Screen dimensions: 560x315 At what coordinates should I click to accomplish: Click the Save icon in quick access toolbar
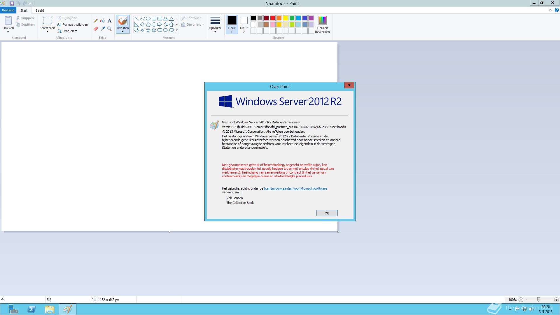[x=12, y=3]
